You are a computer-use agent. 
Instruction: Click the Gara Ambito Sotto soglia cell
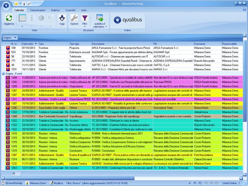click(54, 108)
